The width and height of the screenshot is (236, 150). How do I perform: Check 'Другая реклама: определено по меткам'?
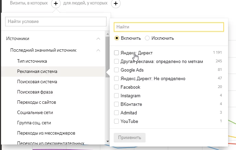(116, 61)
